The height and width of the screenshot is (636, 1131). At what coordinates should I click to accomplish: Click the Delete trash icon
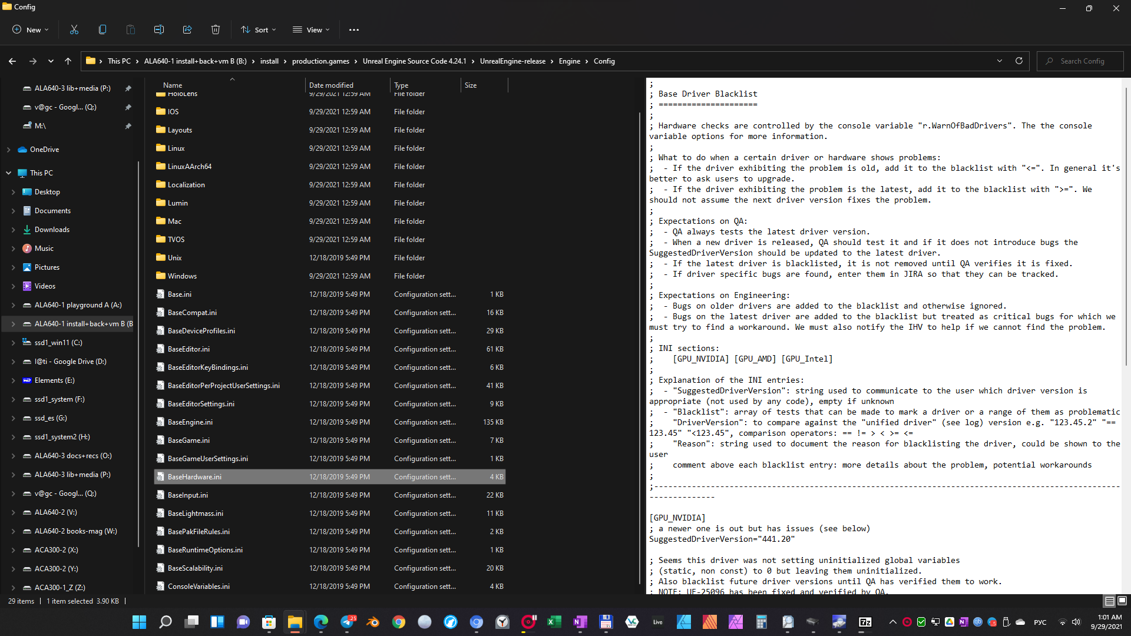[216, 29]
